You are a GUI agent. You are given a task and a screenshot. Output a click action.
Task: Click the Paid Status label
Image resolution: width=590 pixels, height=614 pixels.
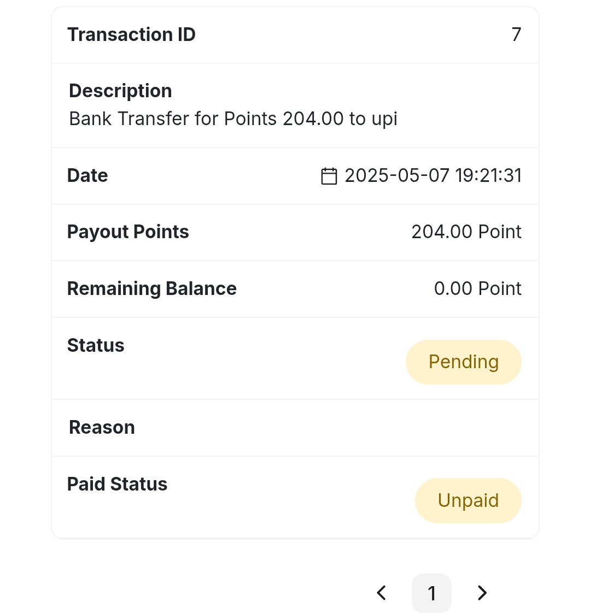(117, 484)
